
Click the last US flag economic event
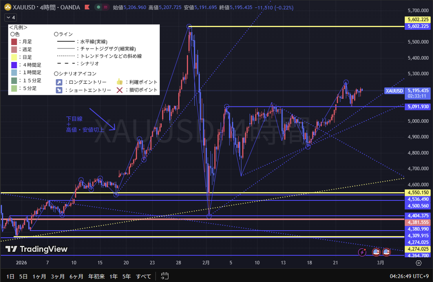tap(386, 252)
